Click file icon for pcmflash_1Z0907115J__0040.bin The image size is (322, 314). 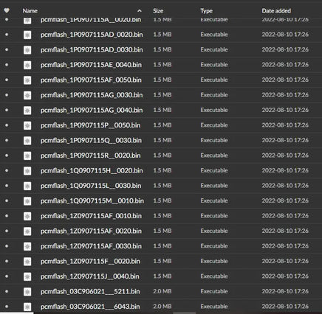(x=27, y=276)
